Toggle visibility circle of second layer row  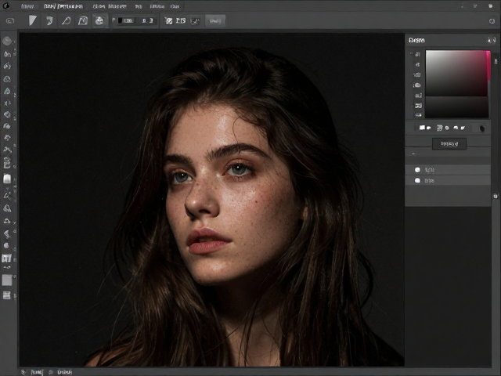pyautogui.click(x=417, y=181)
